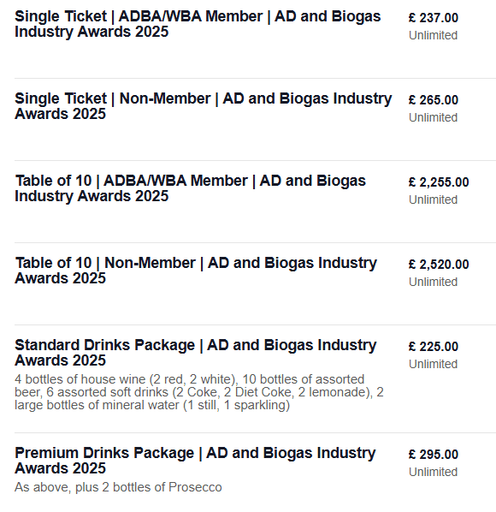Click Unlimited under the £ 2,520.00 price
Screen dimensions: 496x512
pyautogui.click(x=433, y=283)
